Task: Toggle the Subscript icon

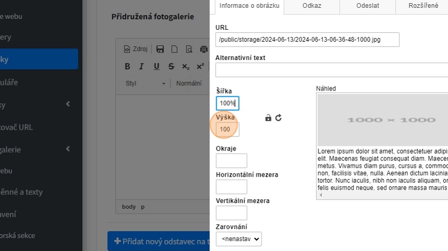Action: tap(185, 66)
